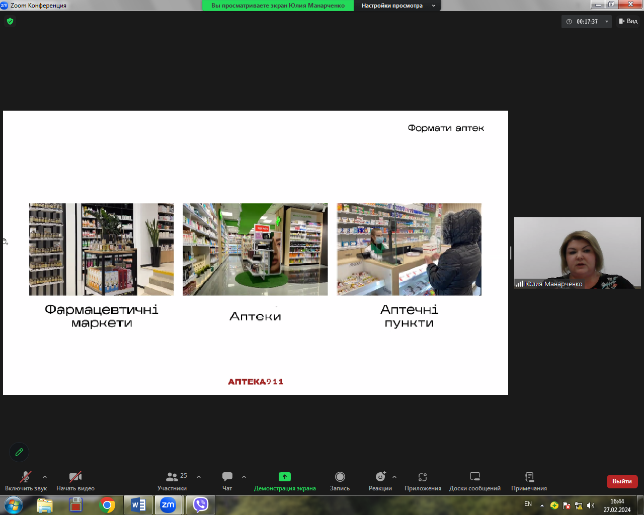The width and height of the screenshot is (644, 515).
Task: Expand the arrow next to Участники
Action: 199,476
